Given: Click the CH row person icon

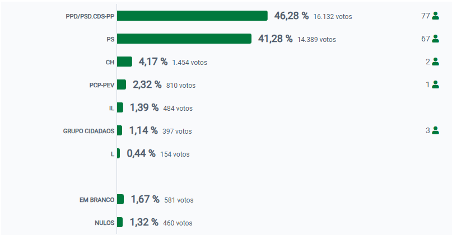Looking at the screenshot, I should [x=435, y=62].
